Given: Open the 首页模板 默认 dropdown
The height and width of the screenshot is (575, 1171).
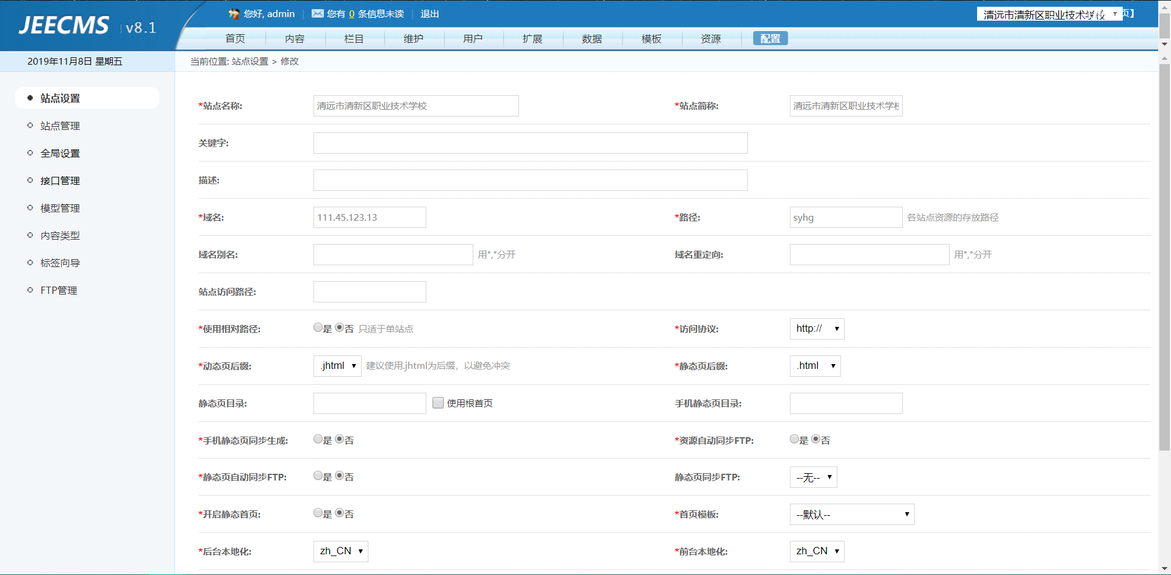Looking at the screenshot, I should click(851, 515).
